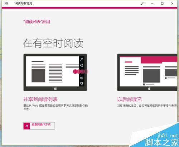179x147 pixels.
Task: Click the devices icon above the gear
Action: [82, 78]
